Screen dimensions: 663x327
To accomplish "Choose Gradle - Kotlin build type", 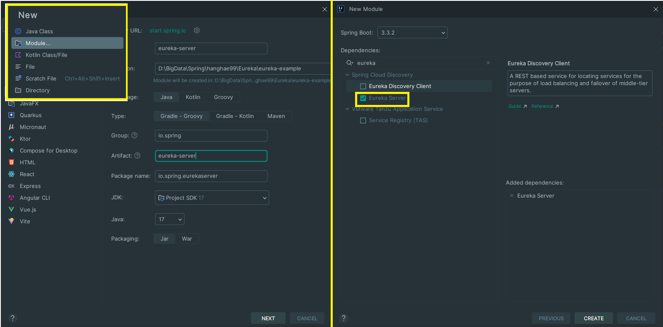I will pos(235,116).
